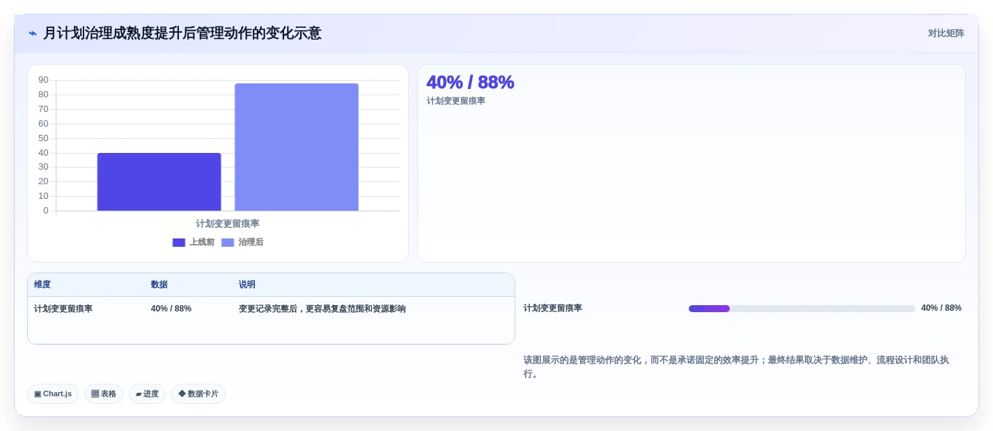
Task: Click the purple progress bar for 计划变更留痕率
Action: [709, 309]
